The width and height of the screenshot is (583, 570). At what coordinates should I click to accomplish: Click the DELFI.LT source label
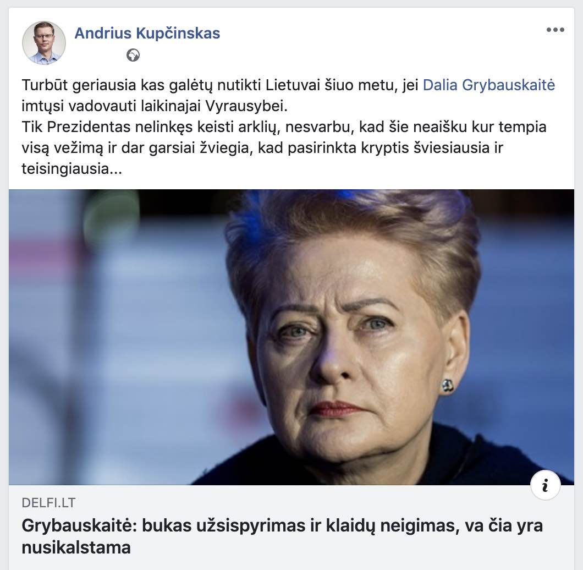tap(48, 503)
